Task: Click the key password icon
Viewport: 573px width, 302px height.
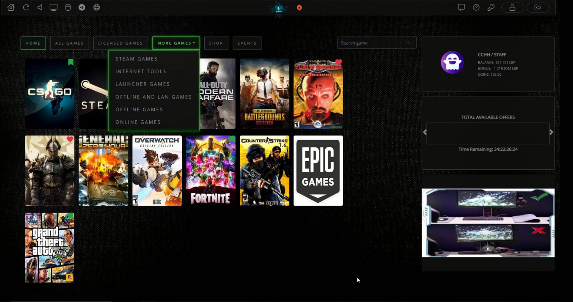Action: coord(491,7)
